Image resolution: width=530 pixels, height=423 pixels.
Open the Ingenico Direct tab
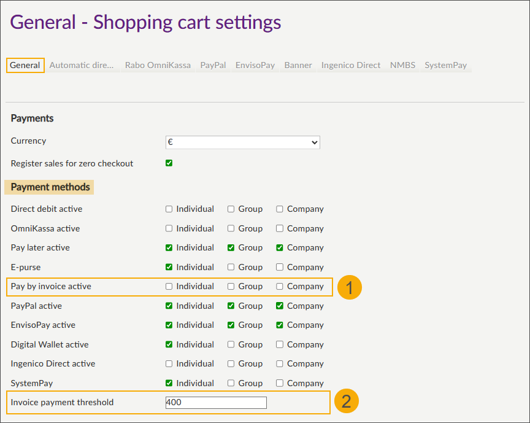tap(351, 65)
